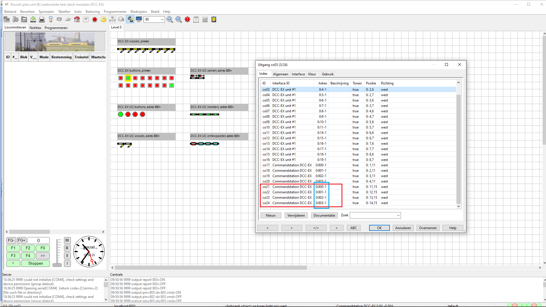This screenshot has width=546, height=307.
Task: Open the Spoorplan menu
Action: (x=46, y=12)
